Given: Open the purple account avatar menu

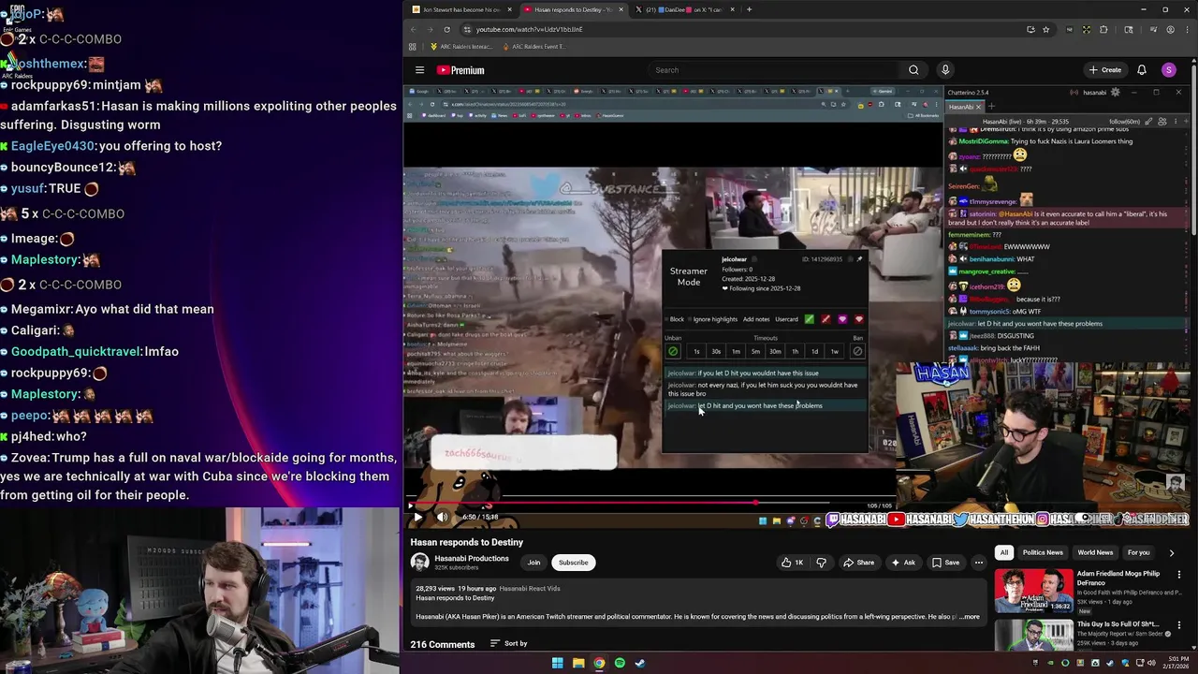Looking at the screenshot, I should tap(1169, 70).
